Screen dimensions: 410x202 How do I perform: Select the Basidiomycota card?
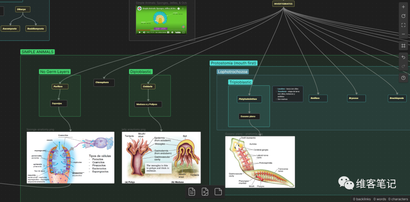[36, 28]
